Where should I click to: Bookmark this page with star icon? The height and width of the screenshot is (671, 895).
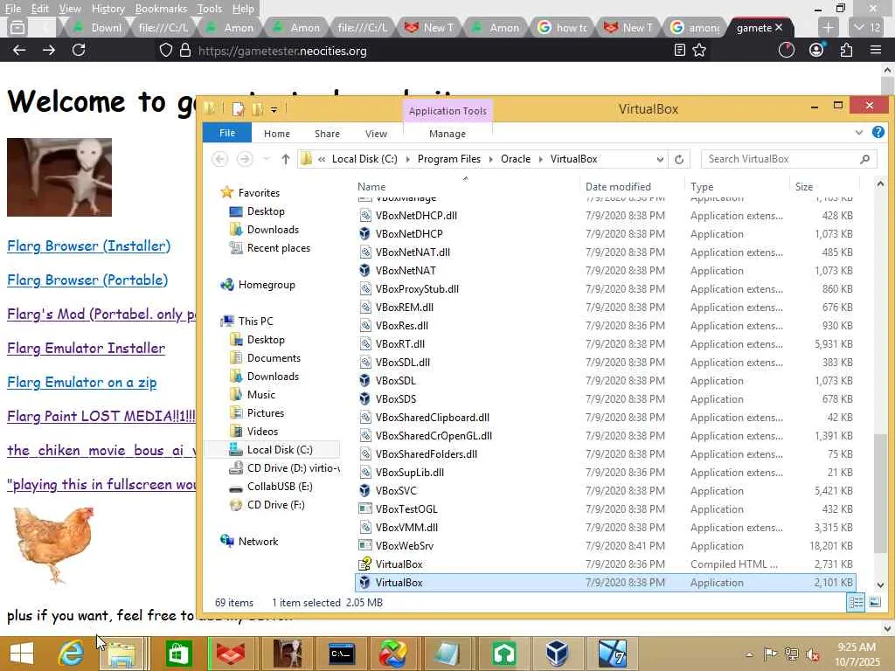699,50
